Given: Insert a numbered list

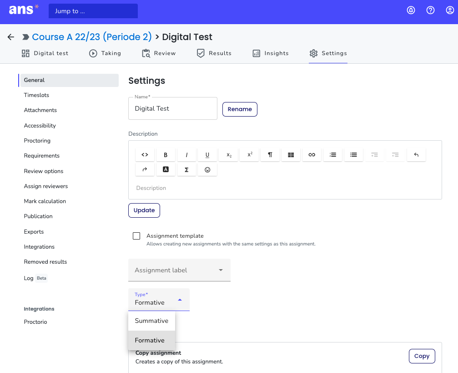Looking at the screenshot, I should pyautogui.click(x=332, y=155).
